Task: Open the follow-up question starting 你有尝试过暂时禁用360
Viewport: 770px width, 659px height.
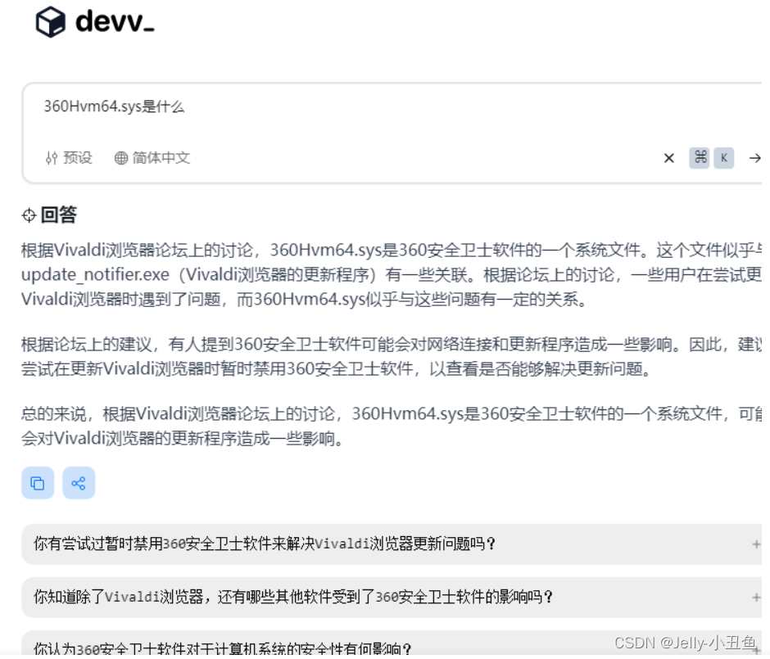Action: click(392, 544)
